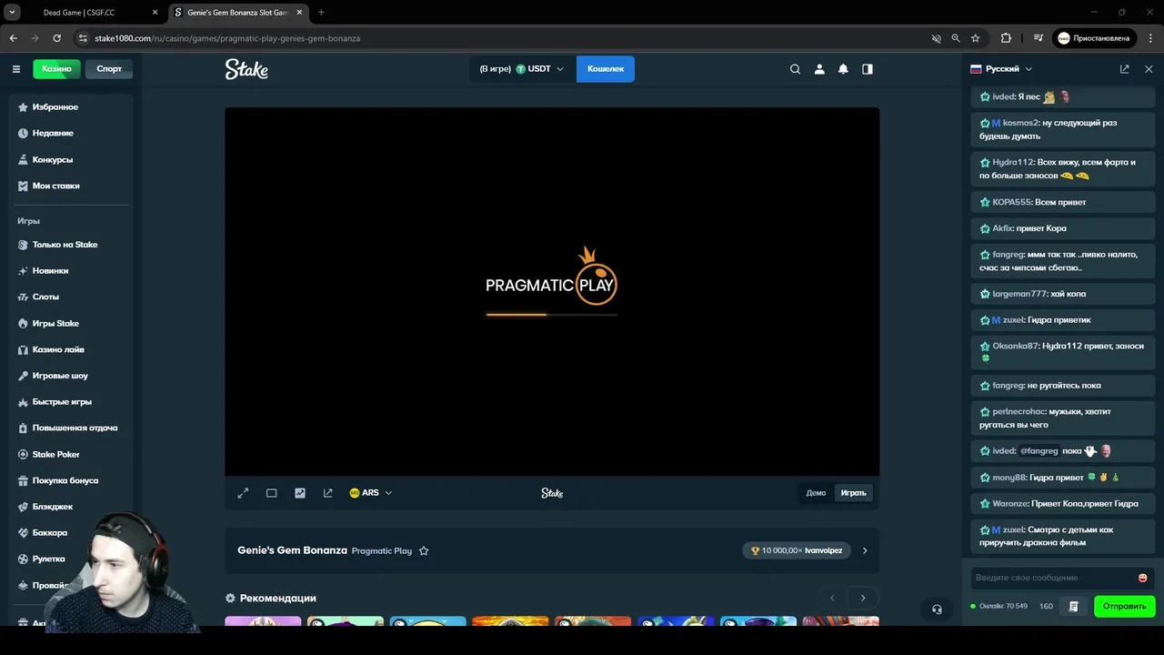Open Казино лайв category
This screenshot has width=1164, height=655.
71,349
